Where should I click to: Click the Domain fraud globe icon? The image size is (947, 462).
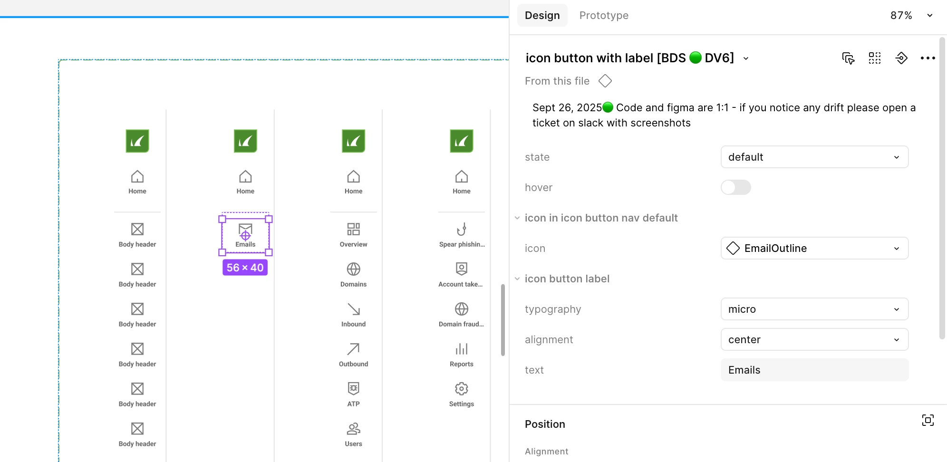coord(462,309)
